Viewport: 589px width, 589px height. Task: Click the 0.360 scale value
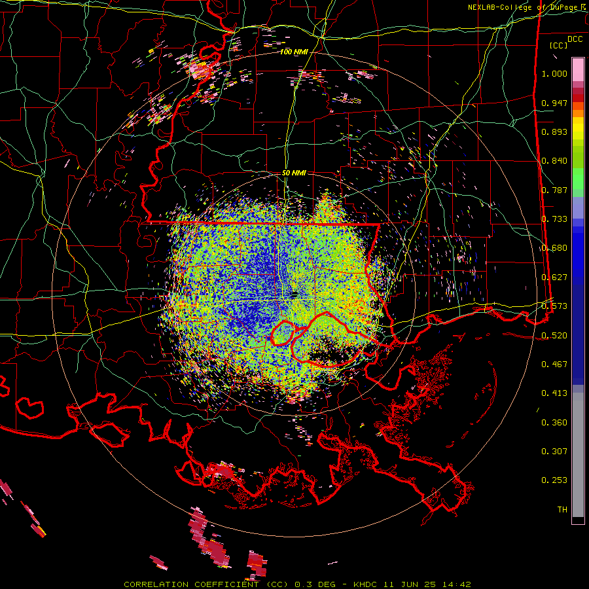point(554,423)
